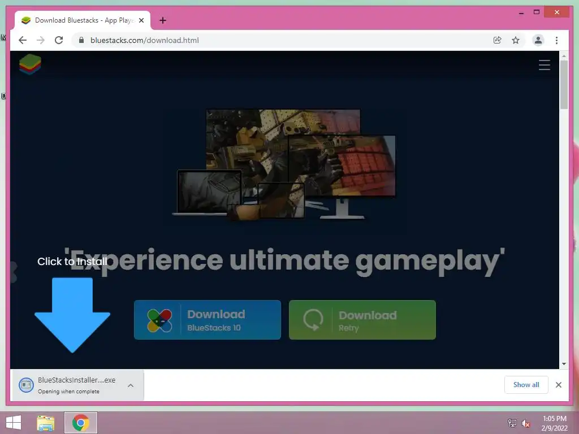Click the Chrome taskbar icon
The height and width of the screenshot is (434, 579).
pyautogui.click(x=81, y=423)
